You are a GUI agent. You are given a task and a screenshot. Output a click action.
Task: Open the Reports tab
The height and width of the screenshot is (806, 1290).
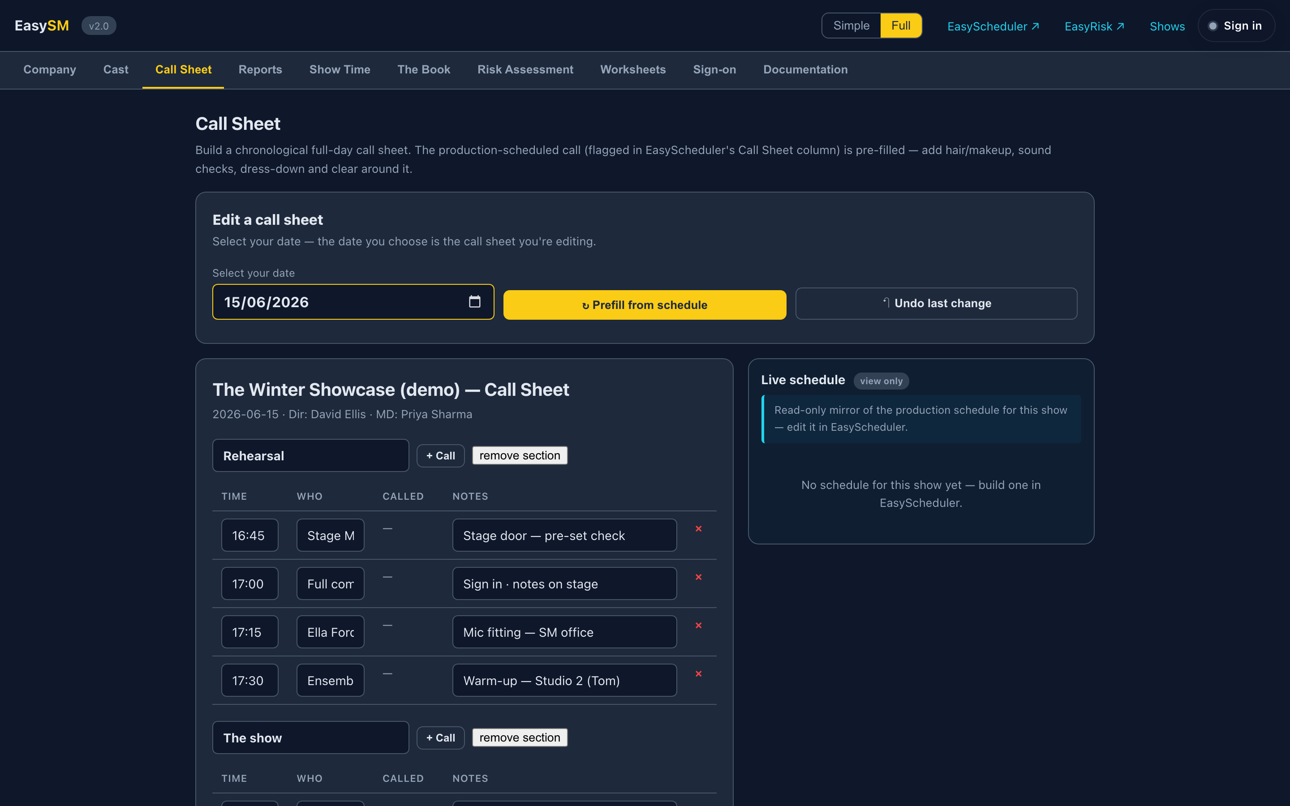point(260,69)
